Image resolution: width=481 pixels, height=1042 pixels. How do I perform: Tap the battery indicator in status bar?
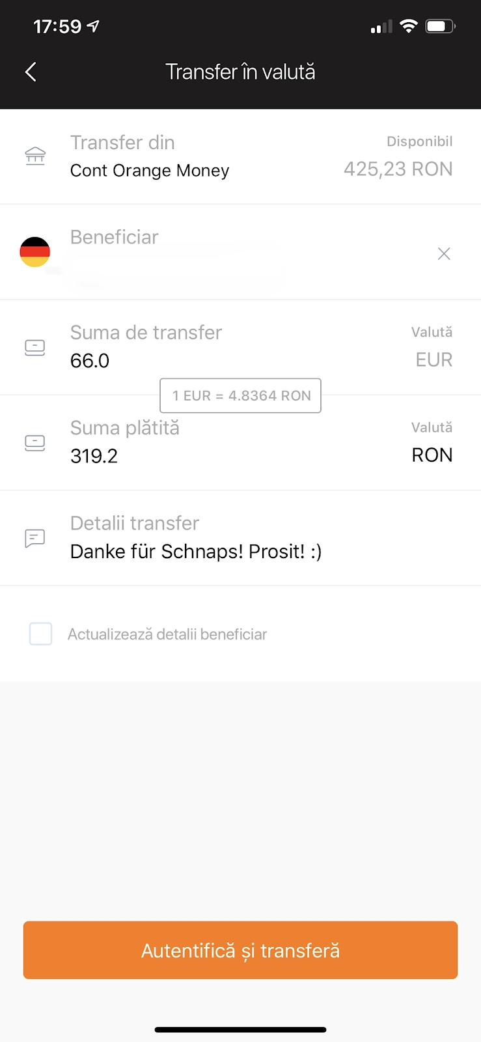pos(440,26)
